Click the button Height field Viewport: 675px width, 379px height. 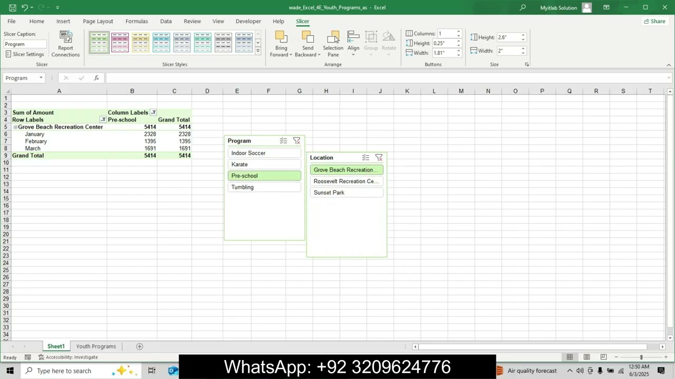point(443,43)
